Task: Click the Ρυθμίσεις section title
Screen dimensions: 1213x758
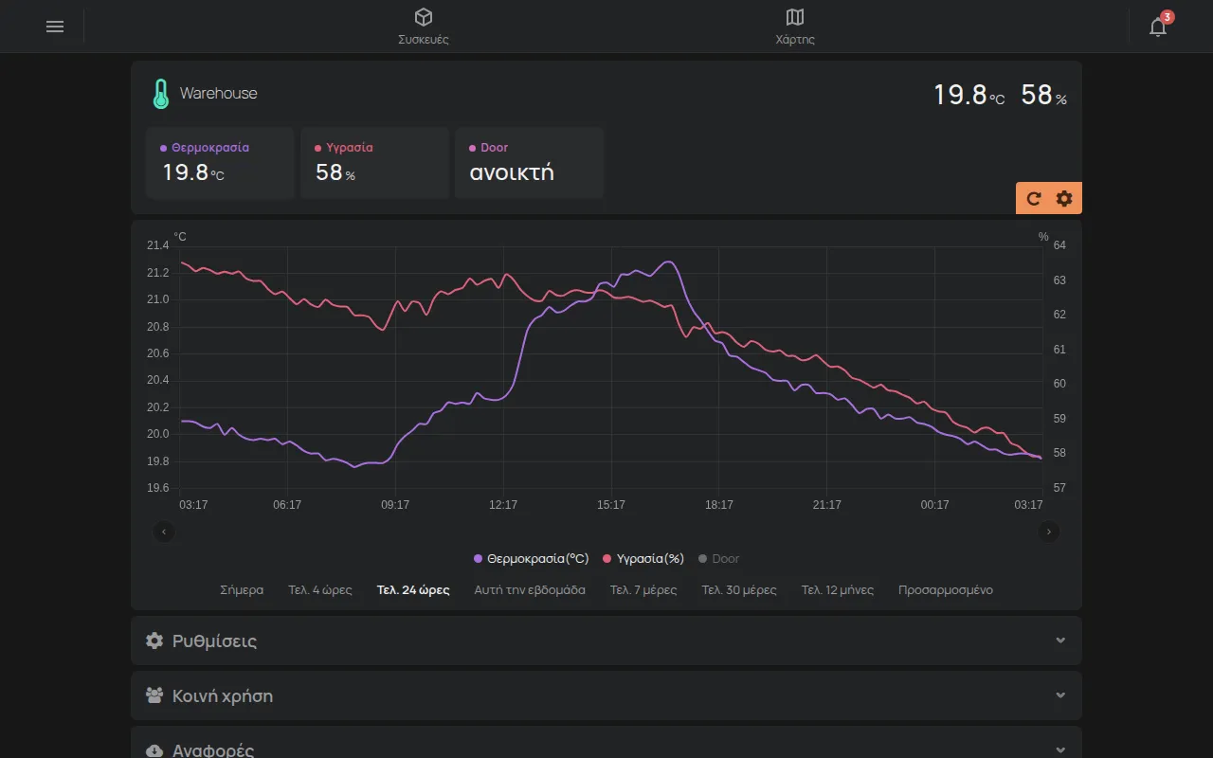Action: (215, 641)
